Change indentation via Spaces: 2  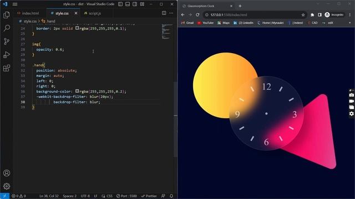click(69, 196)
